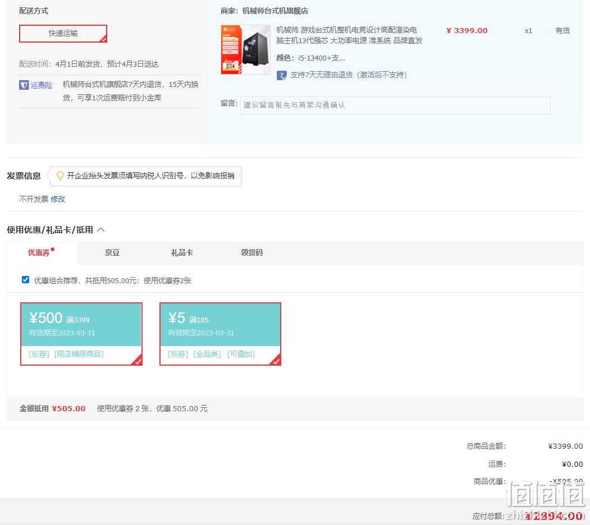The image size is (590, 525).
Task: Focus the 留言 message input field
Action: 395,105
